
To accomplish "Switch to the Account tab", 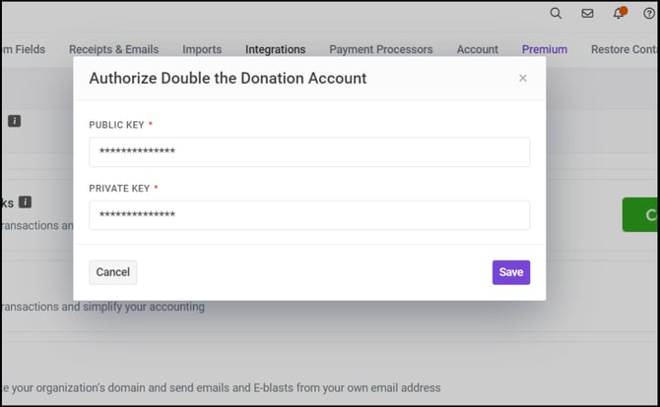I will click(477, 49).
